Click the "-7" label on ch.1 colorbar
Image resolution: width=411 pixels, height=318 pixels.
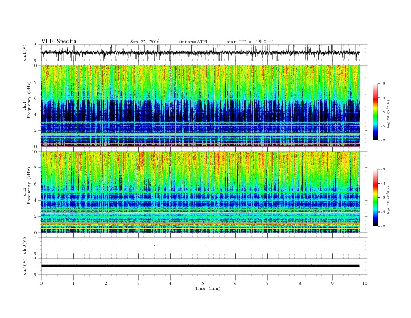[x=382, y=140]
